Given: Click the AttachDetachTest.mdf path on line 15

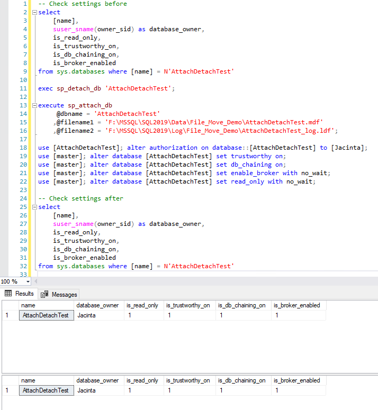Looking at the screenshot, I should coord(214,122).
